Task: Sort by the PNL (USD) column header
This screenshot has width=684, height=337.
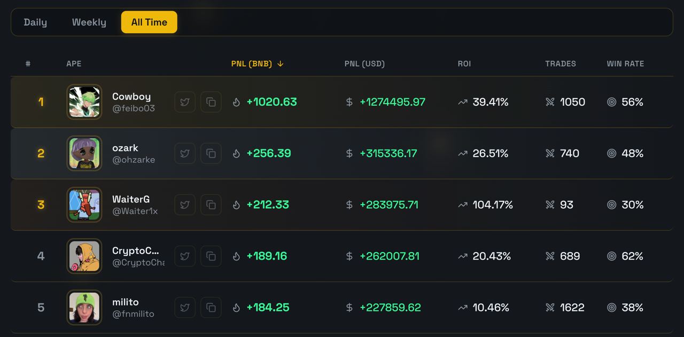Action: pos(364,64)
